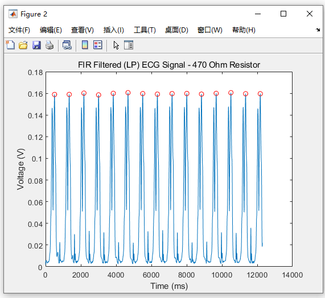Open the 编辑(E) menu

point(51,30)
